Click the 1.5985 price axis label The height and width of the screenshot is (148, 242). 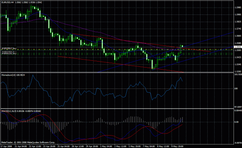click(x=238, y=7)
